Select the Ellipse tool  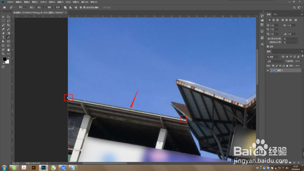(x=8, y=46)
